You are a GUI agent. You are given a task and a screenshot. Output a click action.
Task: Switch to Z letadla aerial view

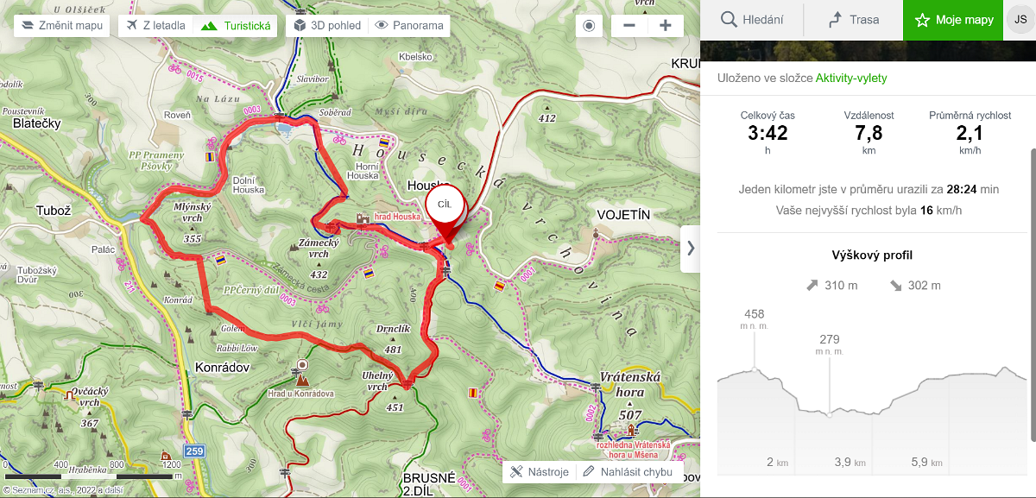pyautogui.click(x=155, y=25)
